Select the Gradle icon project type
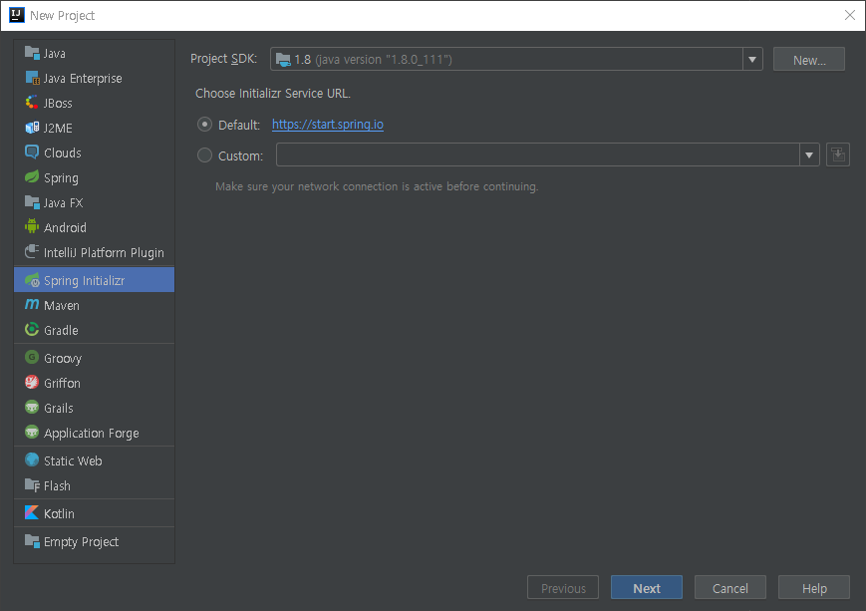 click(32, 330)
